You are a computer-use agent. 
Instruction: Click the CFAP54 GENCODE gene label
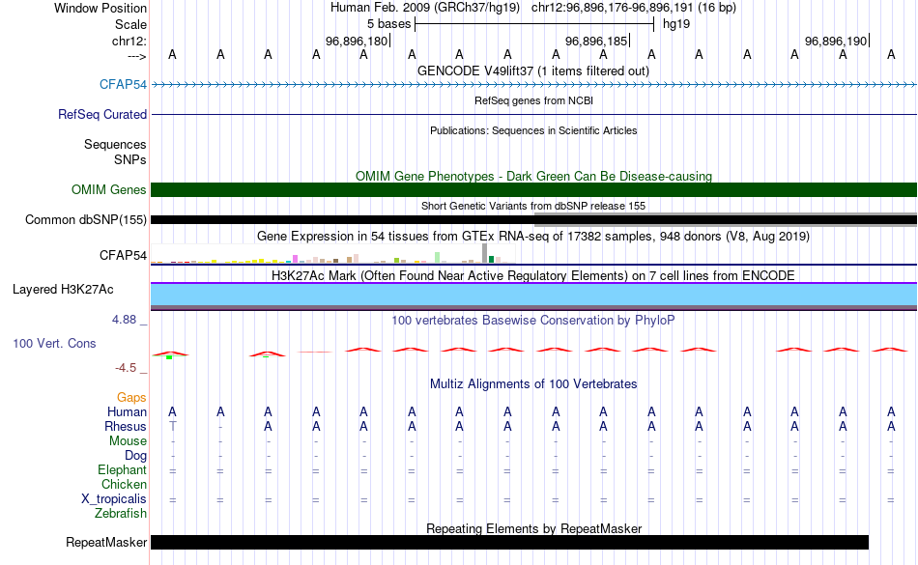[123, 84]
